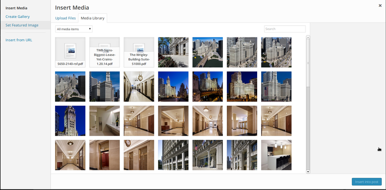386x190 pixels.
Task: Select the clock tower night photo thumbnail
Action: coord(70,121)
